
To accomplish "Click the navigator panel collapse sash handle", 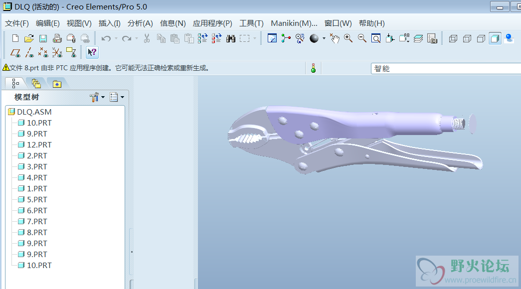I will click(x=132, y=252).
